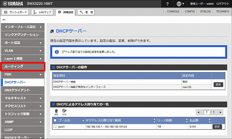This screenshot has height=139, width=232.
Task: Click the YAMAHA logo
Action: (13, 4)
